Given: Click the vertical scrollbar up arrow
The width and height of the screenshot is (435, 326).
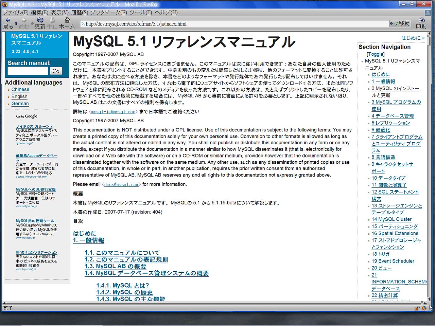Looking at the screenshot, I should pyautogui.click(x=430, y=34).
